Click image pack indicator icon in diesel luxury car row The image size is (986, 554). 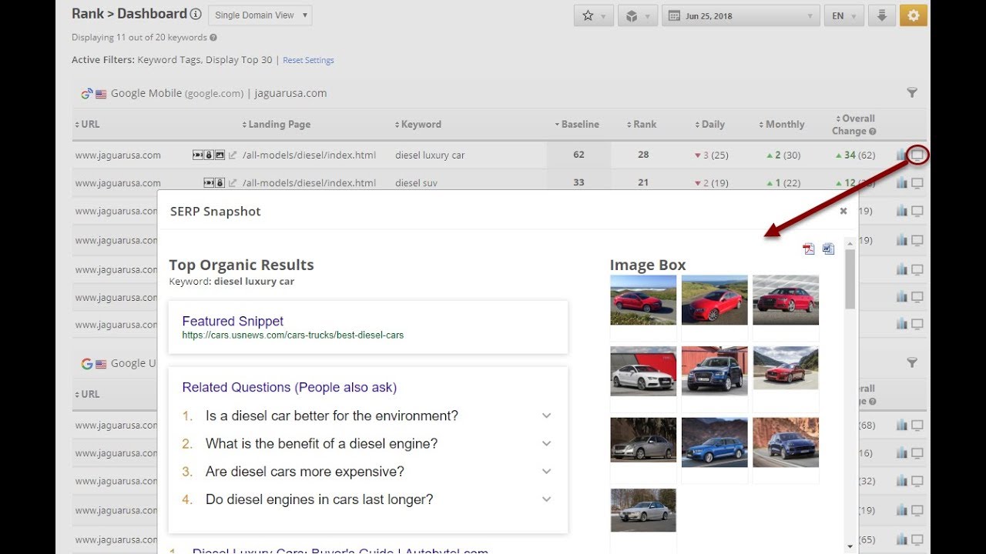(x=220, y=155)
